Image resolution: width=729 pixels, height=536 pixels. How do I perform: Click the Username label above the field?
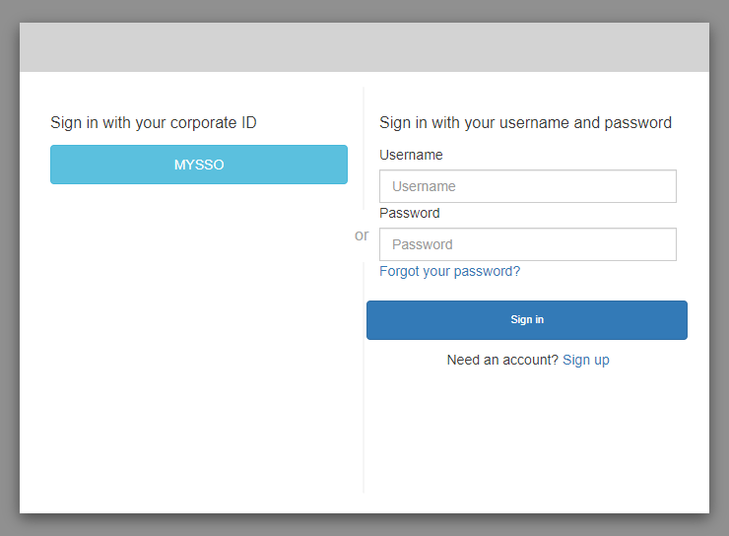tap(411, 155)
